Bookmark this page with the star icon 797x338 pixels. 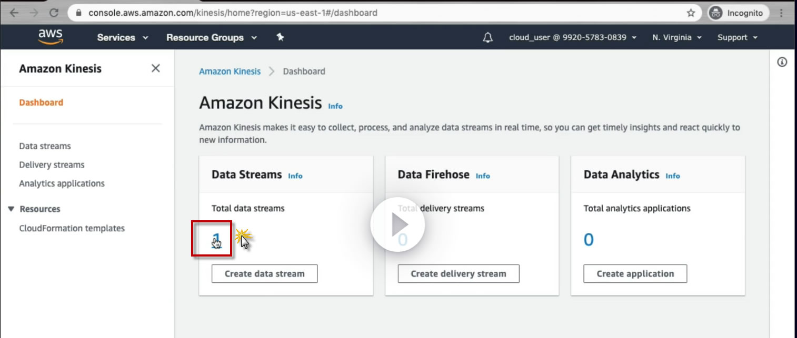(x=691, y=13)
